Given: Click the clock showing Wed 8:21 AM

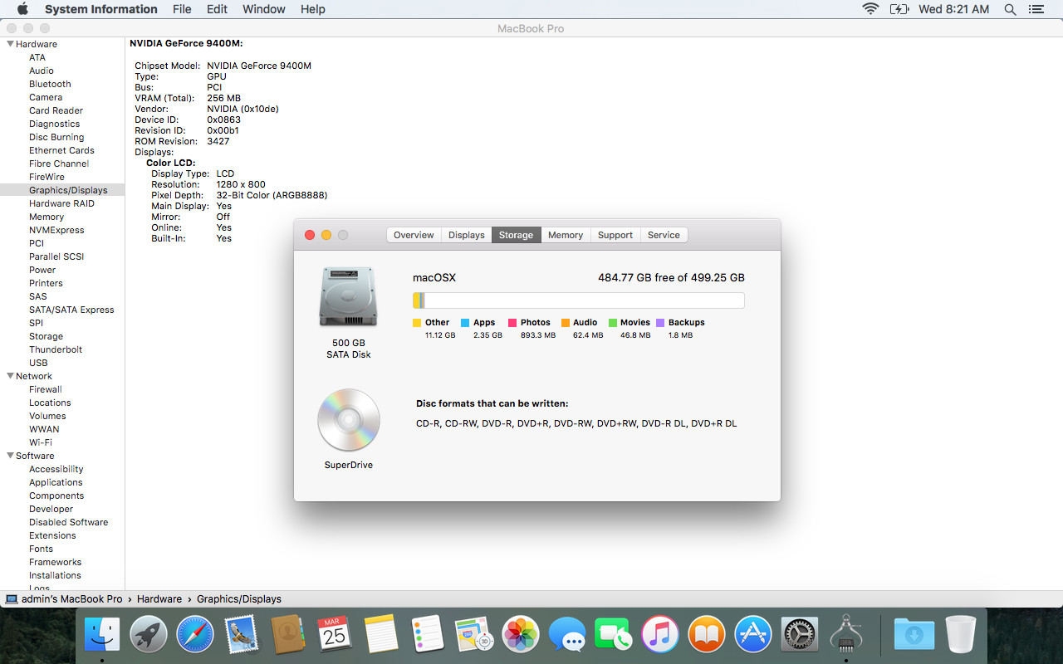Looking at the screenshot, I should pyautogui.click(x=953, y=9).
